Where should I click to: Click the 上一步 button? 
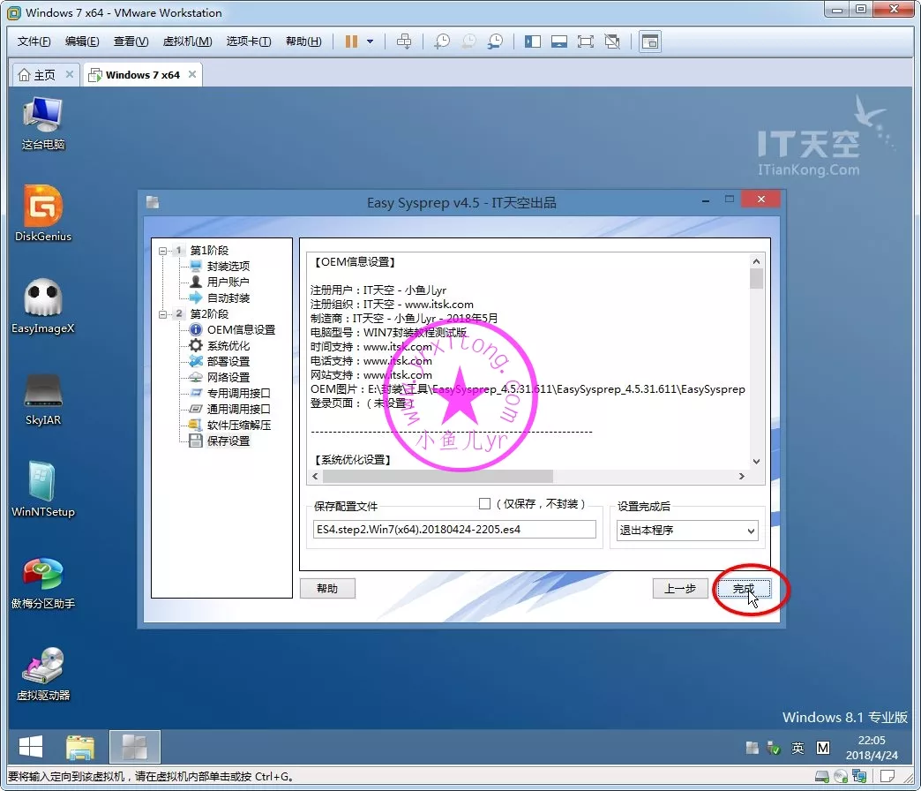680,589
